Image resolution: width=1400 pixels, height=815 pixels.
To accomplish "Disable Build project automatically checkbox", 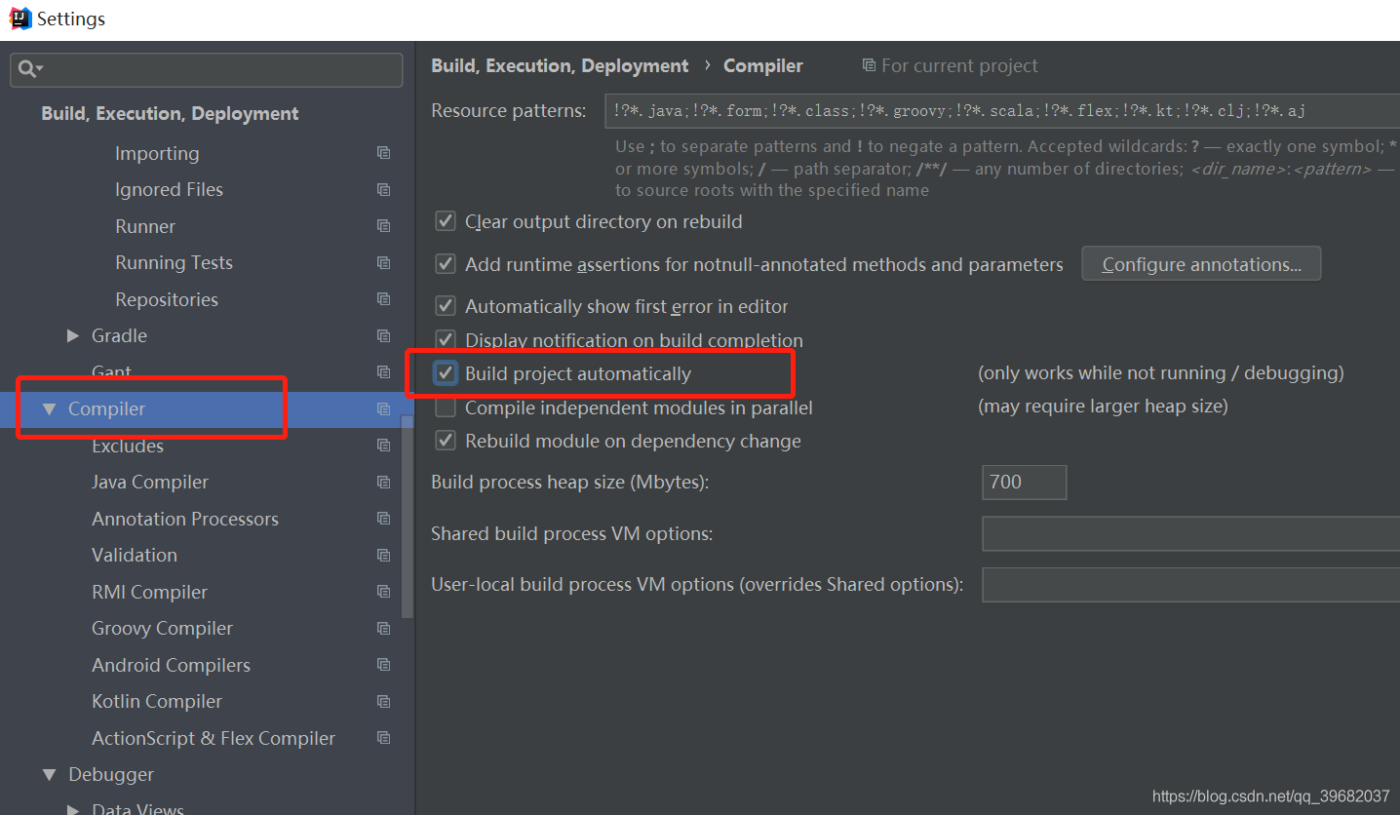I will (x=446, y=373).
